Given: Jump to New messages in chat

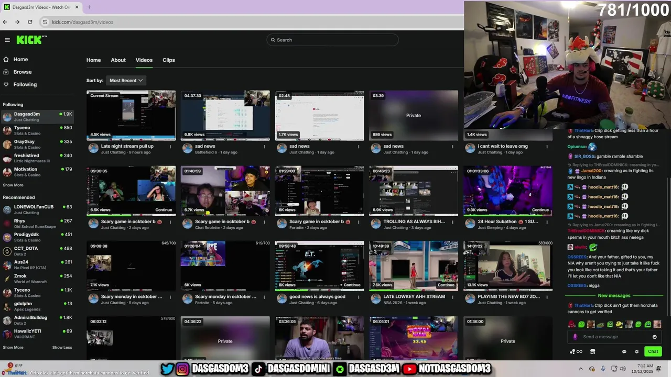Looking at the screenshot, I should point(614,295).
